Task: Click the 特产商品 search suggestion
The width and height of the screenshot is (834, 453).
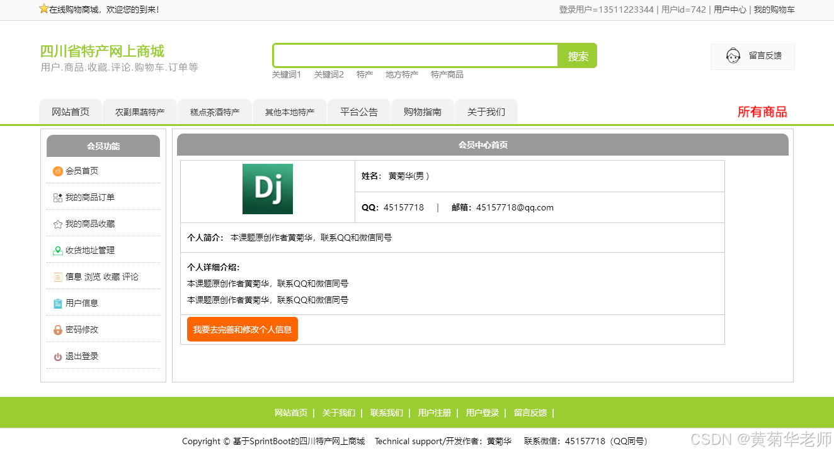Action: pos(447,74)
